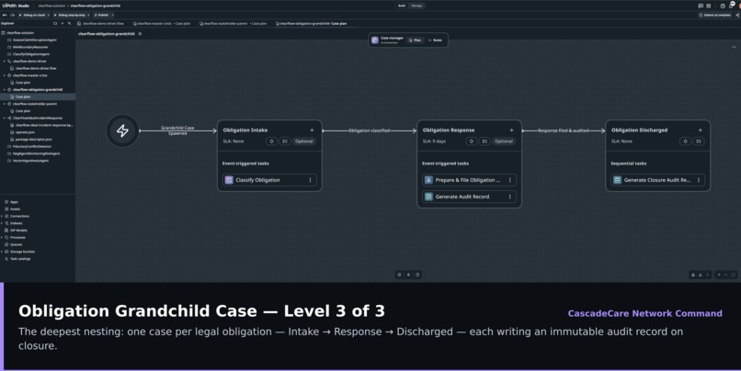Select Plan tab in Case manager bar
The width and height of the screenshot is (741, 371).
(415, 40)
